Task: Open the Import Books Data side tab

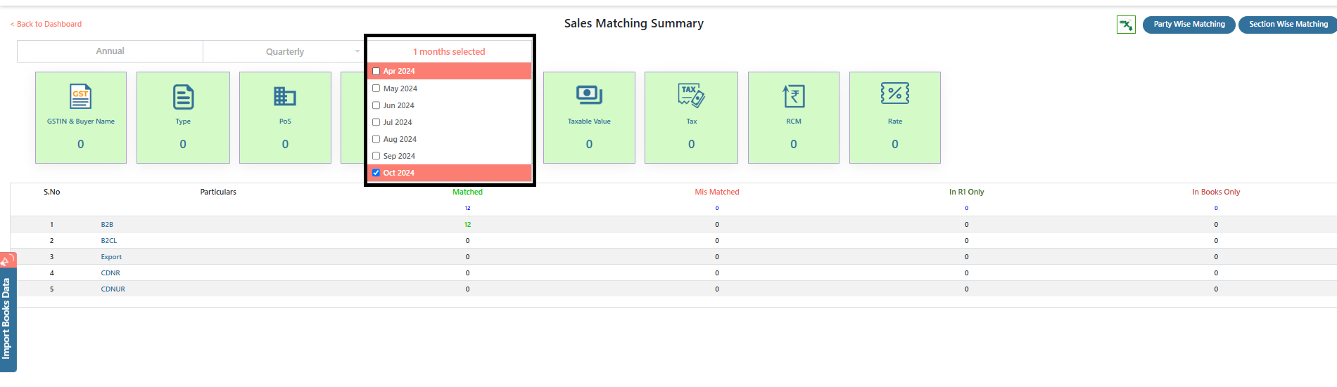Action: (x=8, y=317)
